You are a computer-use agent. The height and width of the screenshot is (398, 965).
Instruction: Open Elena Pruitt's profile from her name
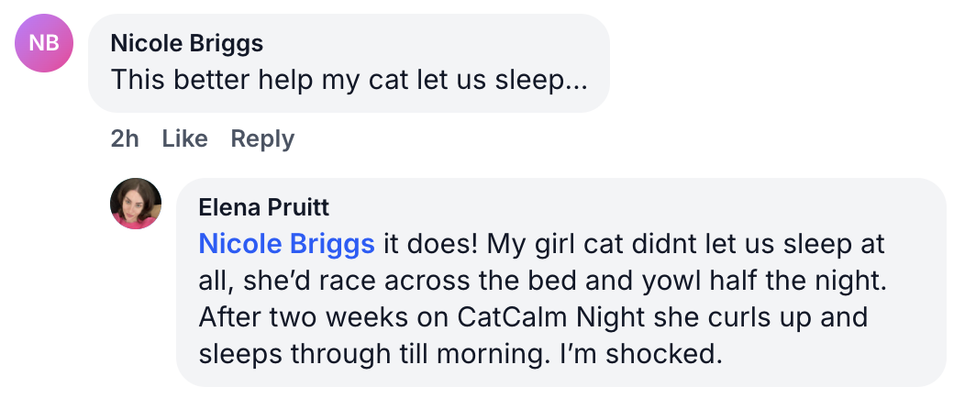click(264, 207)
